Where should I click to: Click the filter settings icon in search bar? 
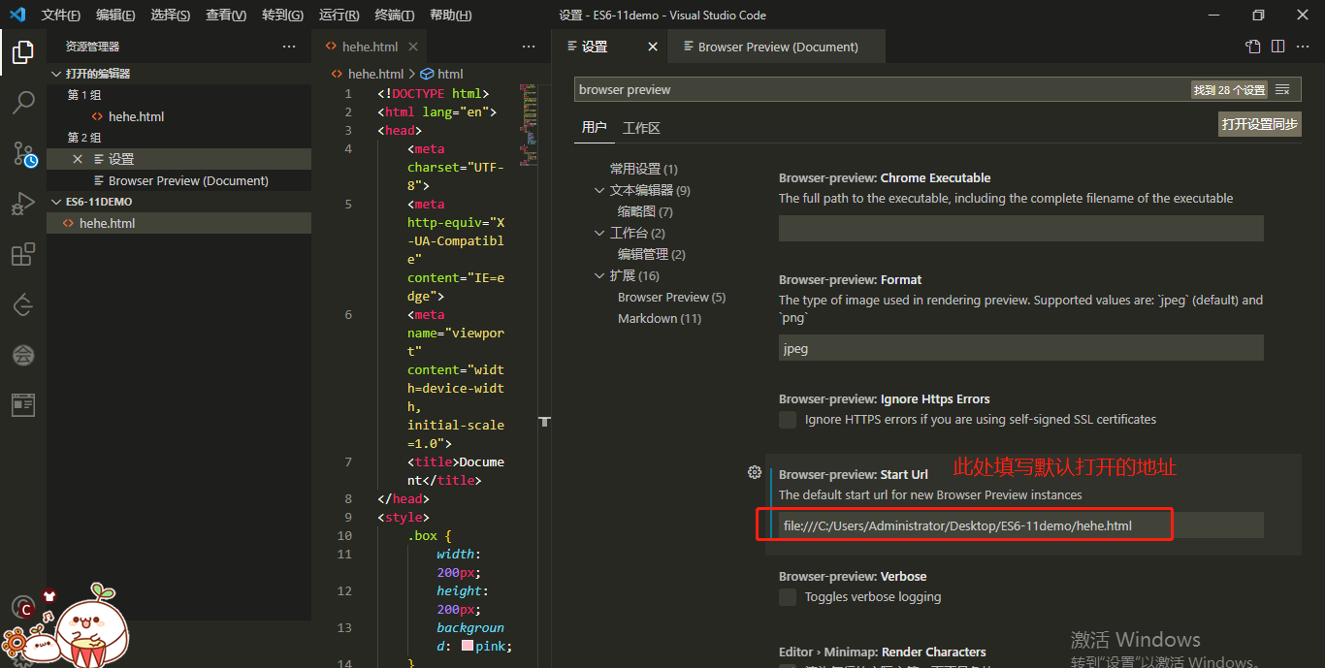click(x=1283, y=89)
